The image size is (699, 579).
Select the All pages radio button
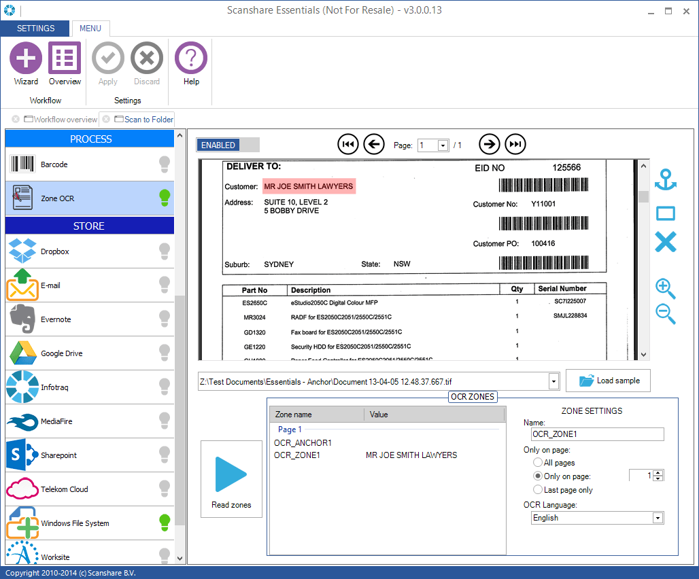538,462
